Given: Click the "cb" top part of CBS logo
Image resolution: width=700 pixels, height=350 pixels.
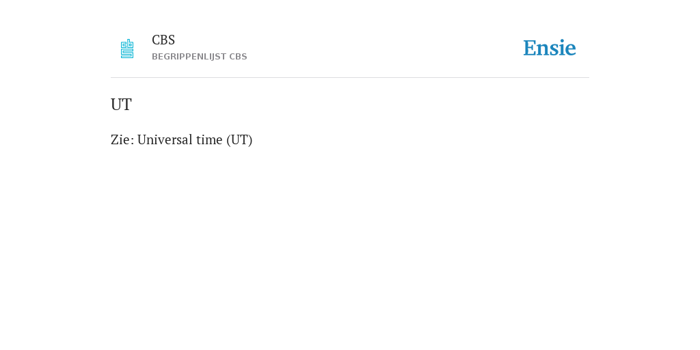Looking at the screenshot, I should tap(127, 43).
